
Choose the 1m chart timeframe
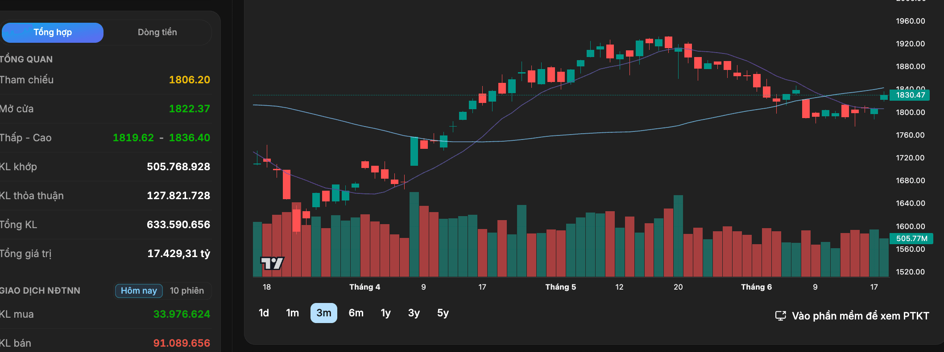[x=292, y=313]
